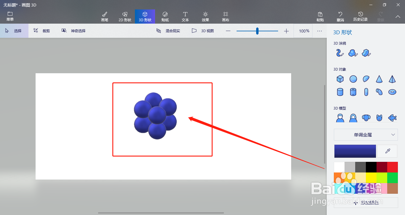Choose the yellow color swatch

tap(371, 178)
